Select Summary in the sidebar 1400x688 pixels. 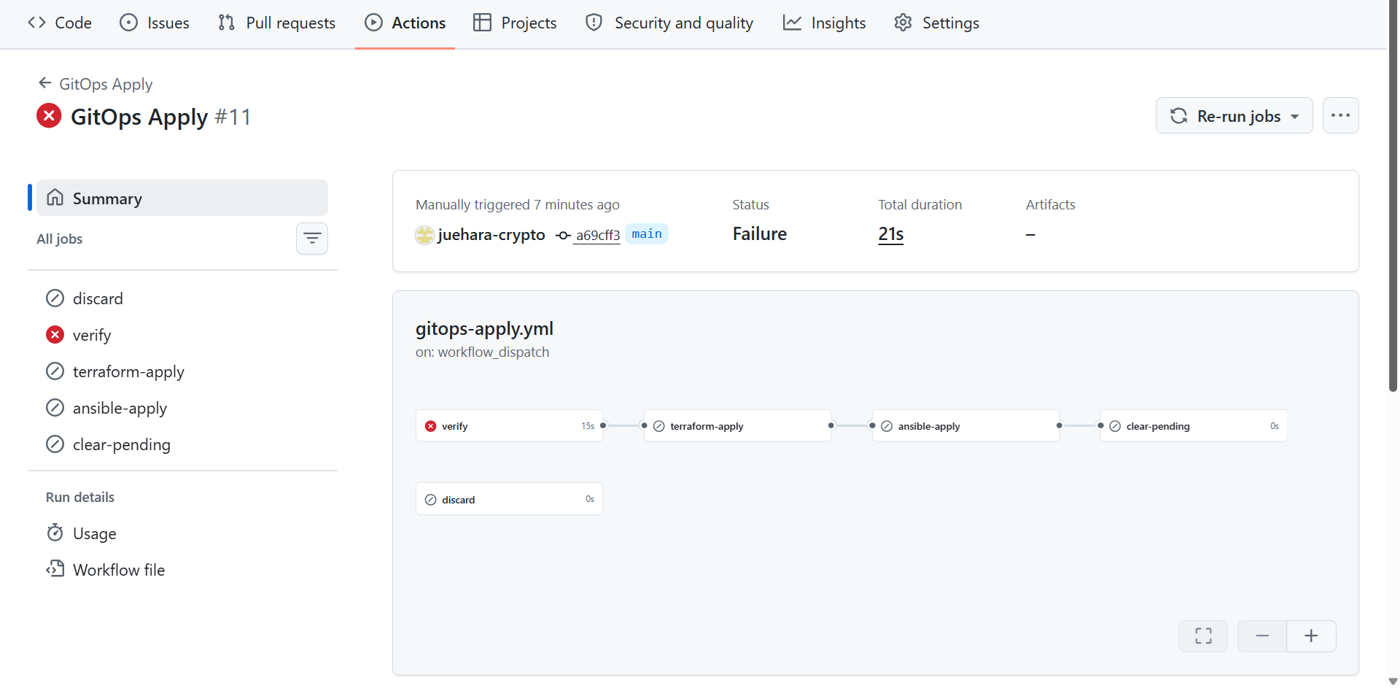pos(182,198)
